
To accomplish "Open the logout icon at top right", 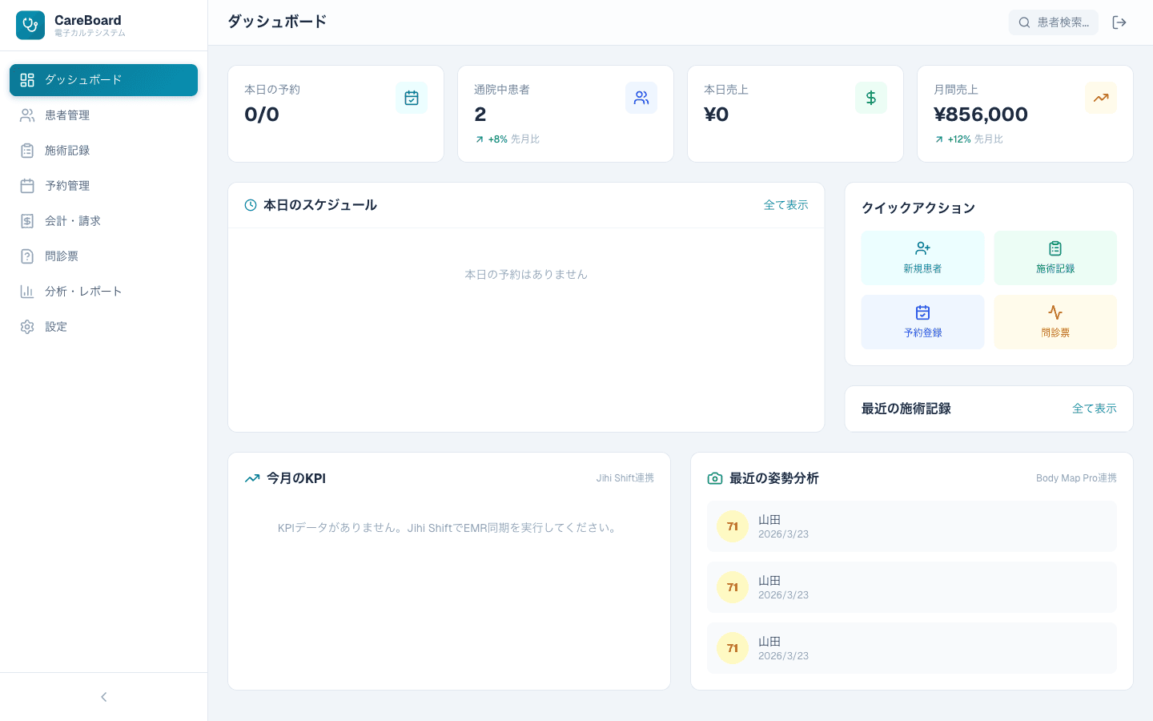I will coord(1119,22).
